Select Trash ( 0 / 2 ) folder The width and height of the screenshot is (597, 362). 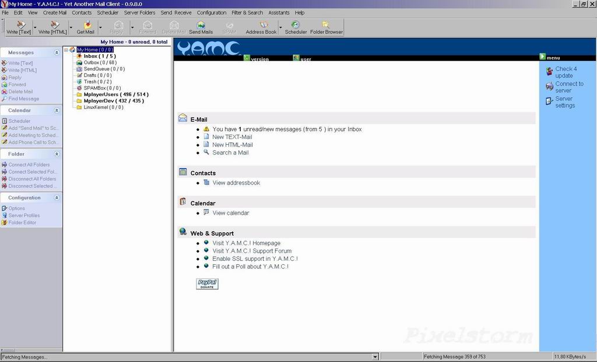click(x=98, y=81)
